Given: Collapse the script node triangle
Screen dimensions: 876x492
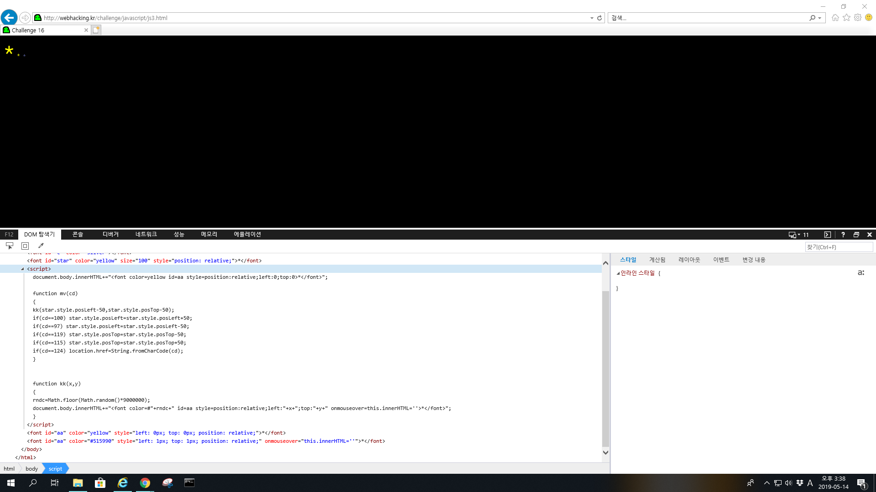Looking at the screenshot, I should coord(22,269).
